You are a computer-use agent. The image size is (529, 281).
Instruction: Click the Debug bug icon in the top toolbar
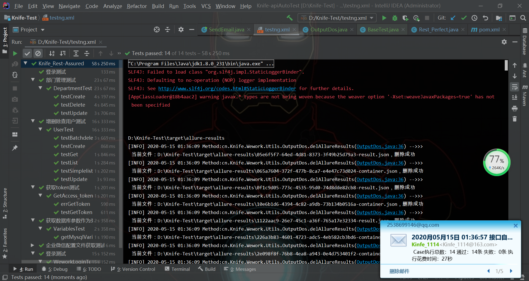[395, 18]
